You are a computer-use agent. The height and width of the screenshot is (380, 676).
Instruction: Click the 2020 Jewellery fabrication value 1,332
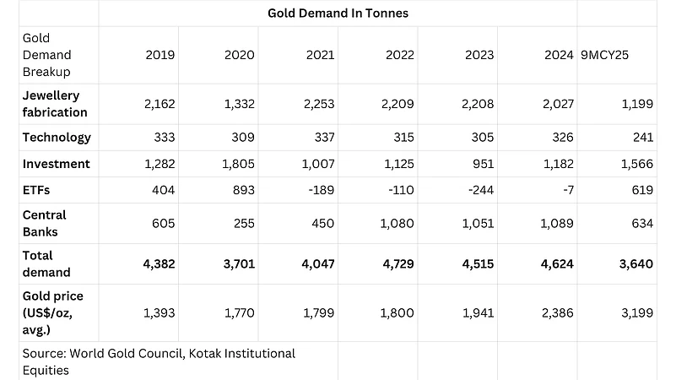pyautogui.click(x=240, y=104)
